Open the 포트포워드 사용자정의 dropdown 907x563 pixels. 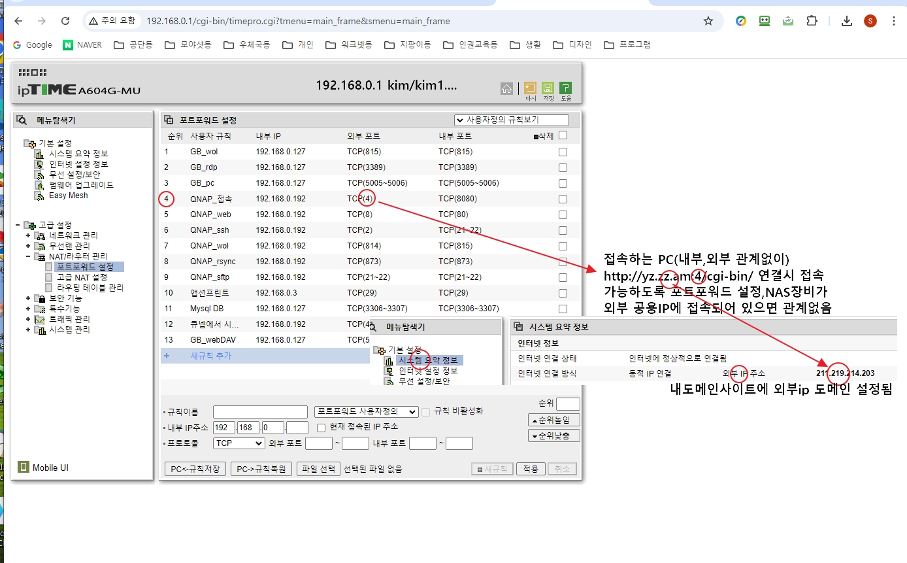[x=366, y=411]
